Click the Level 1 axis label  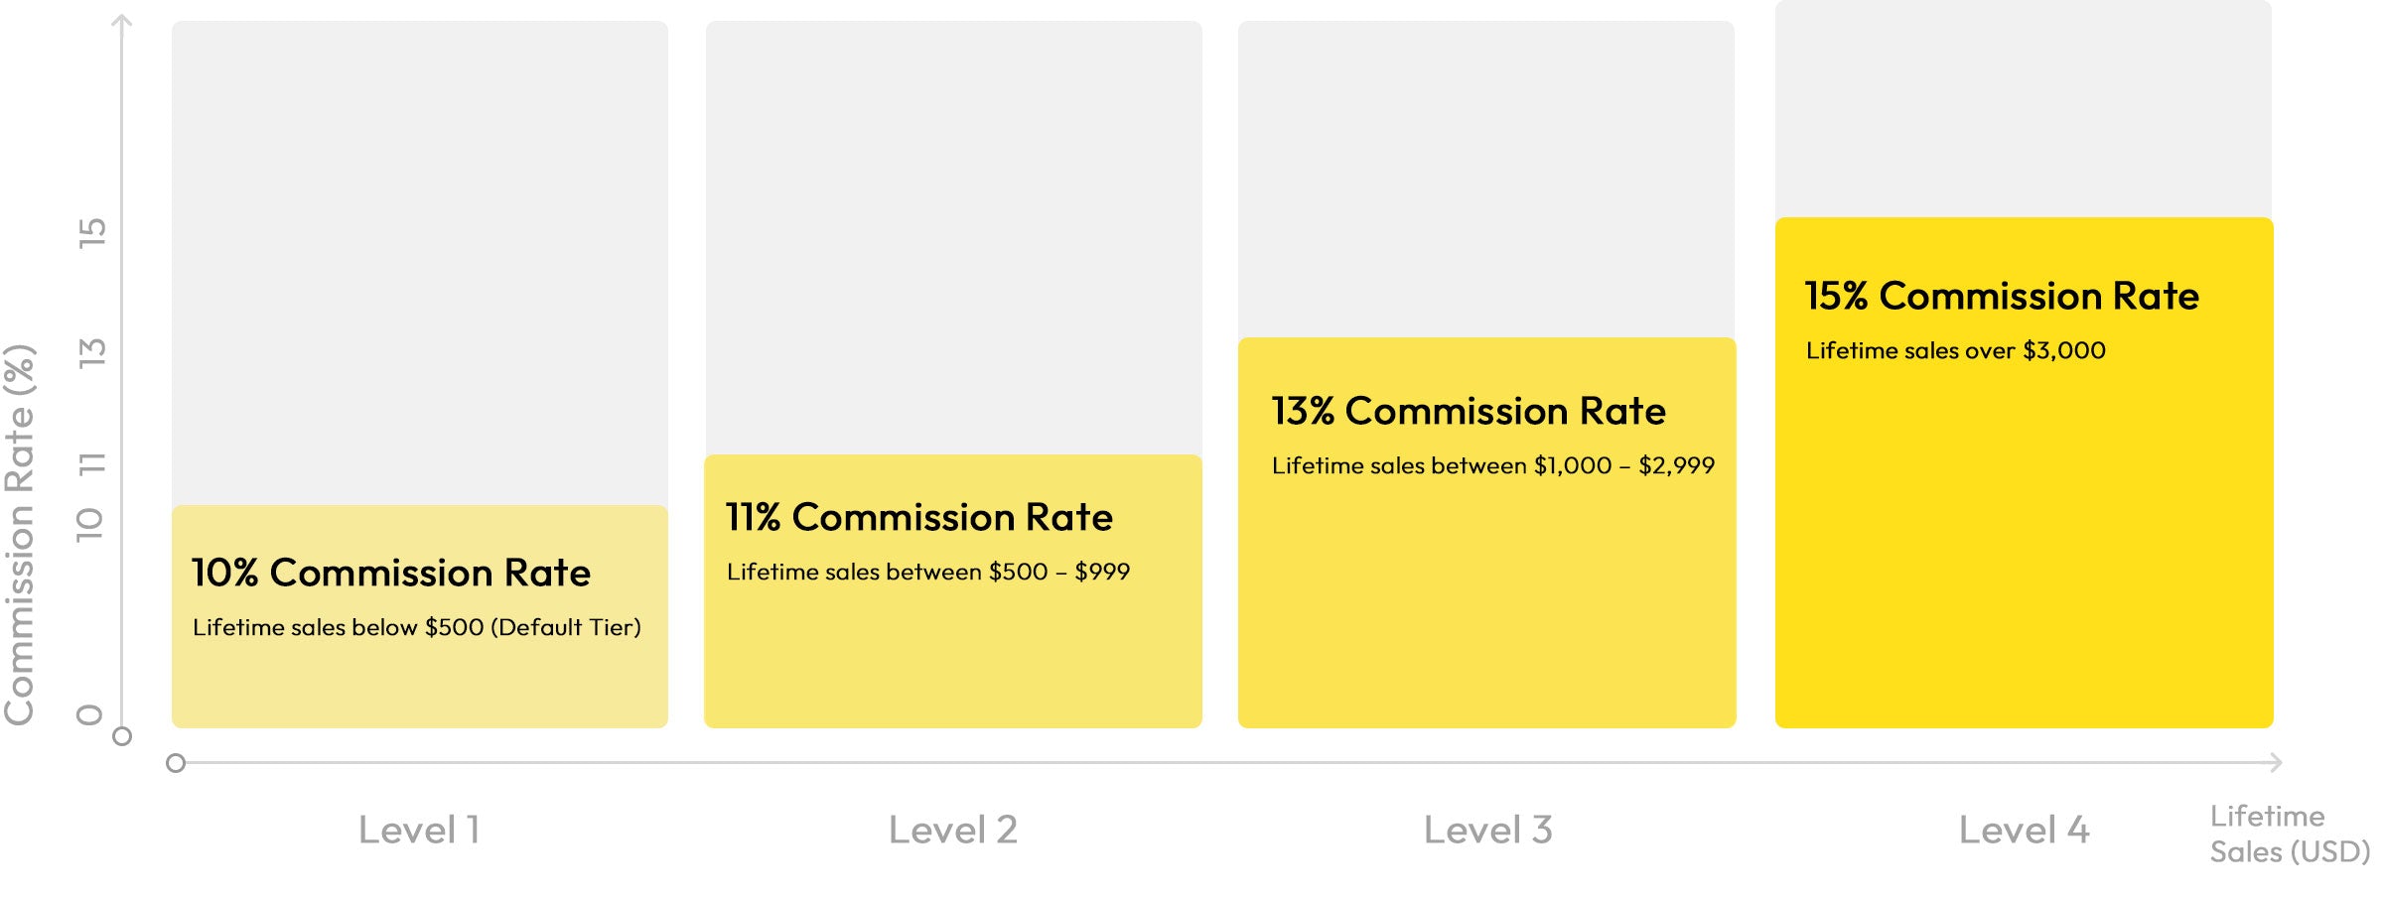[419, 830]
